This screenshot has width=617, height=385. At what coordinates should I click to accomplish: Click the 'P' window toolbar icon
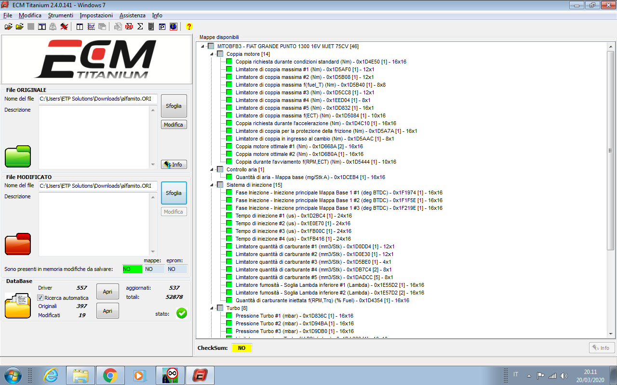point(162,26)
